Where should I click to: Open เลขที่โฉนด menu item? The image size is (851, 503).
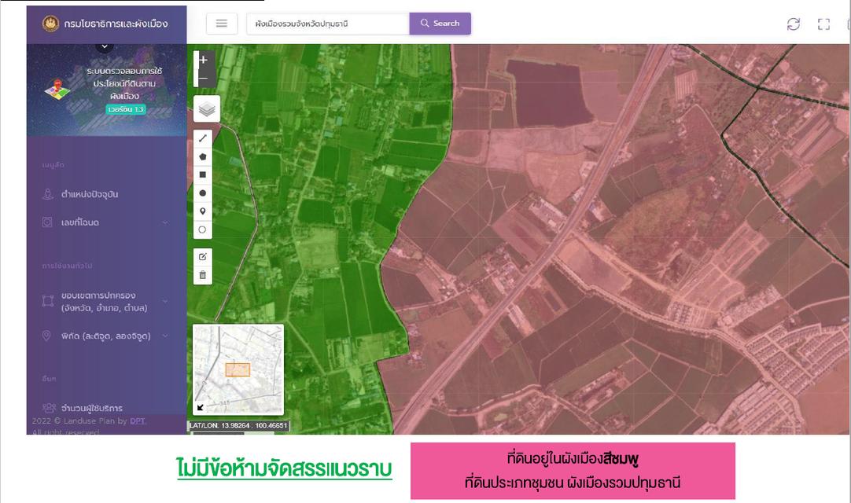79,222
